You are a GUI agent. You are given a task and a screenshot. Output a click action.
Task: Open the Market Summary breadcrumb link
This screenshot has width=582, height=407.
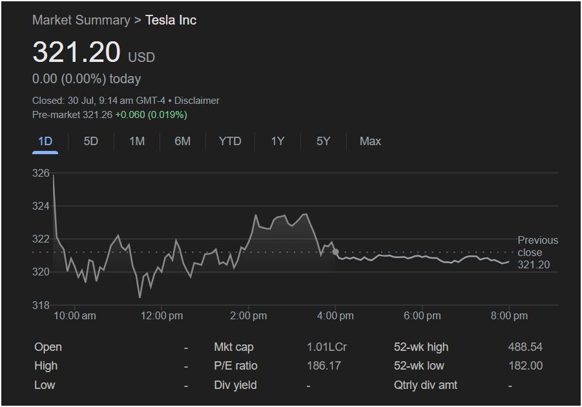[81, 20]
